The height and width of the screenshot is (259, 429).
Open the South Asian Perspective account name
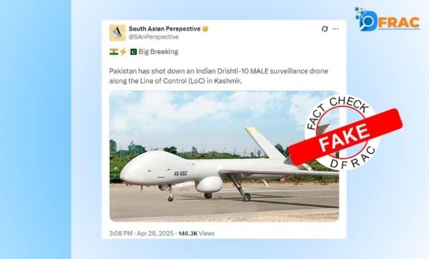(164, 28)
